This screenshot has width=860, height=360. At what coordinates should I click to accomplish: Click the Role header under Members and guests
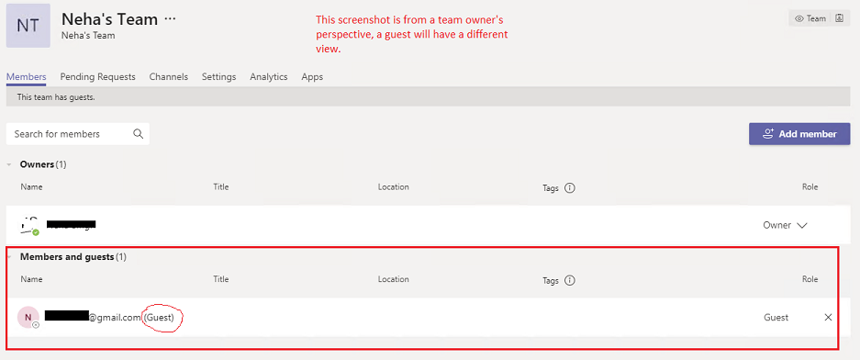(810, 279)
